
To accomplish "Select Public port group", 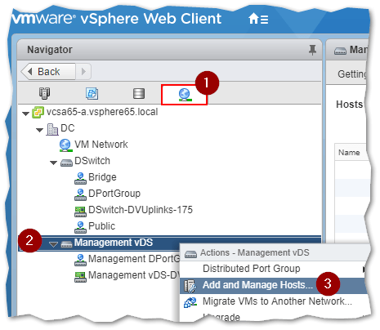I will click(101, 226).
